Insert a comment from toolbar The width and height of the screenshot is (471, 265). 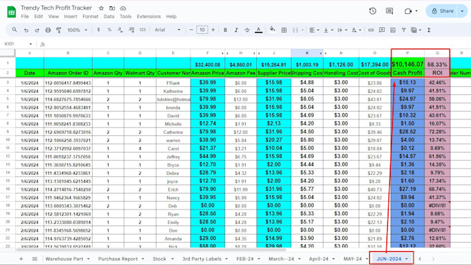point(382,30)
